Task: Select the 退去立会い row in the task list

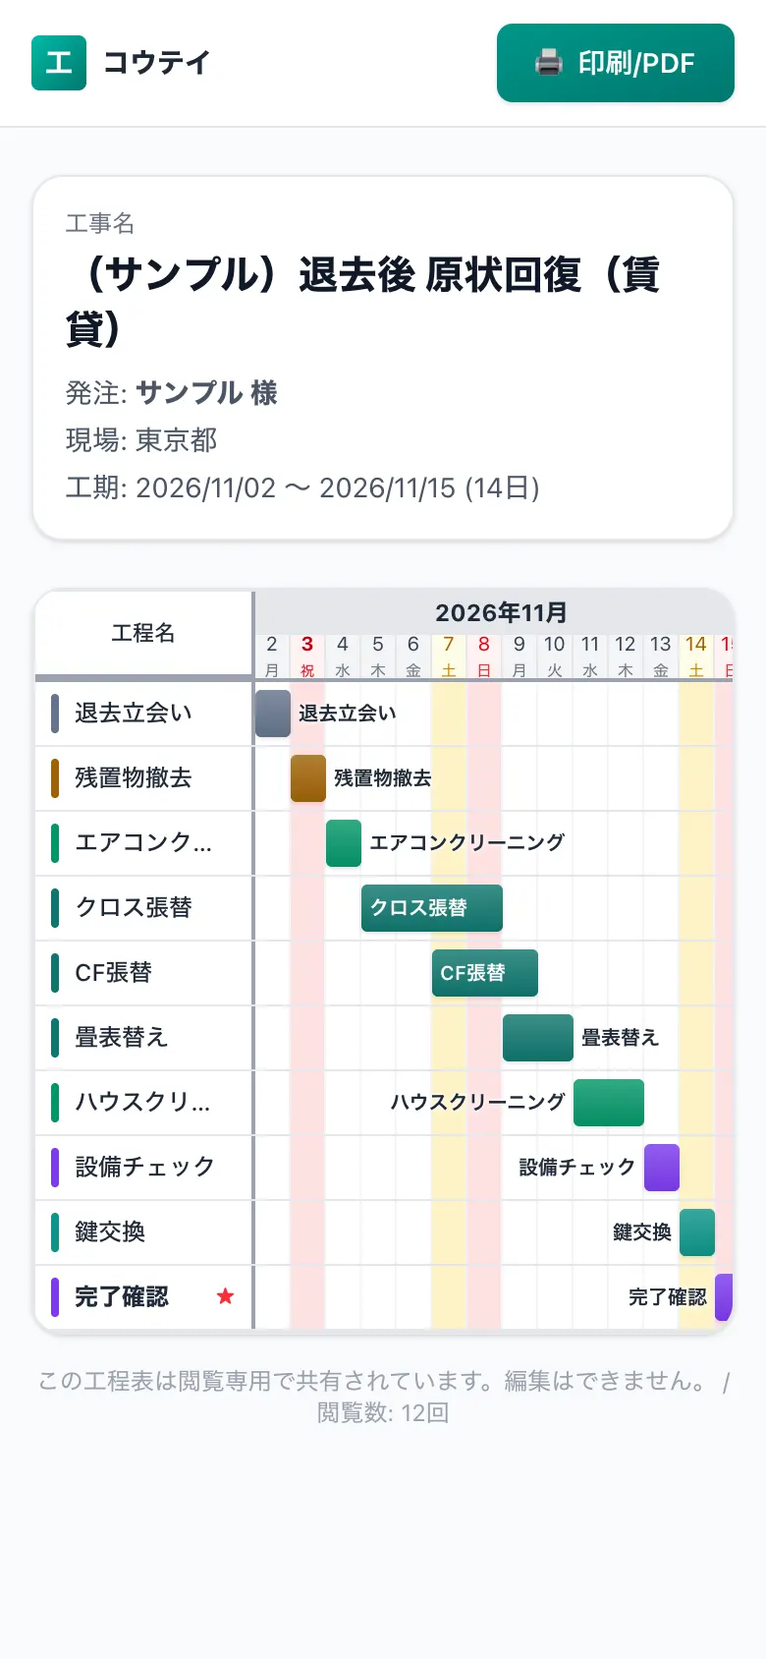Action: point(144,714)
